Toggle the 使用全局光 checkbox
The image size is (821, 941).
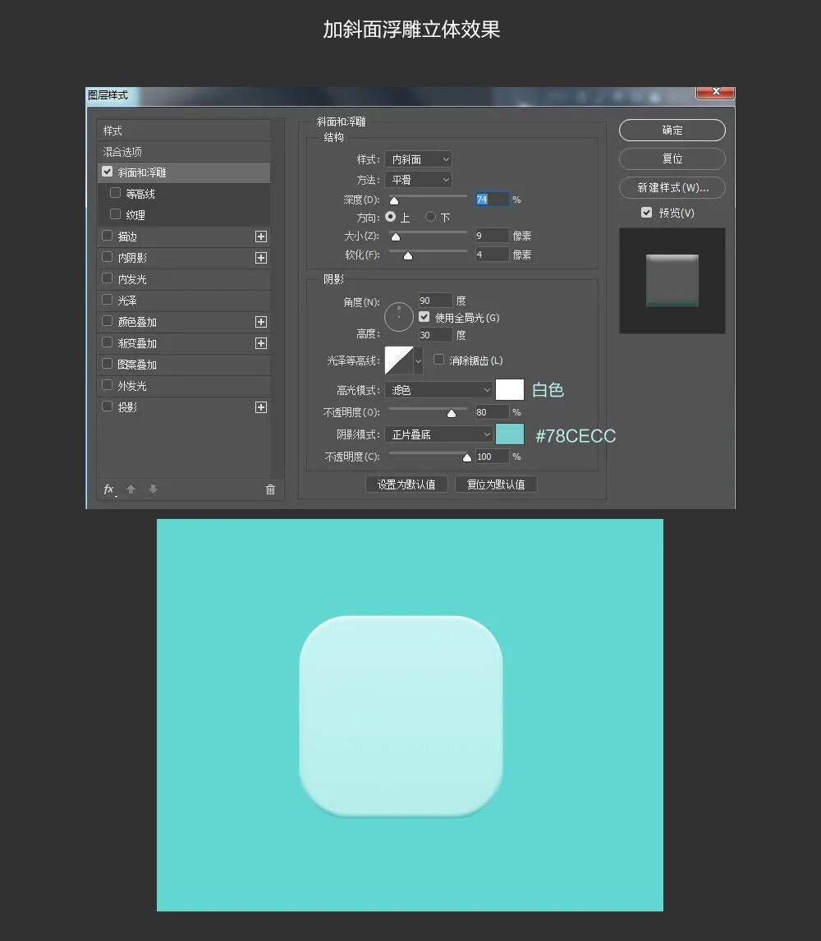coord(424,317)
